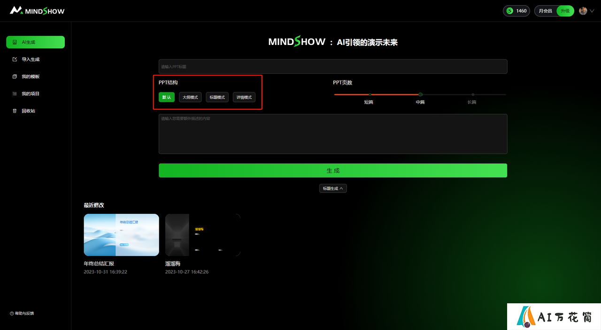Click the user avatar picture
The height and width of the screenshot is (330, 601).
583,11
